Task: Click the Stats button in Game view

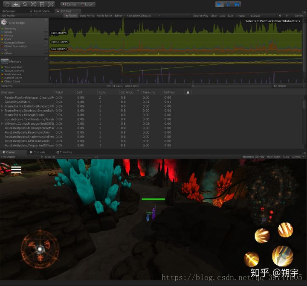Action: click(286, 157)
